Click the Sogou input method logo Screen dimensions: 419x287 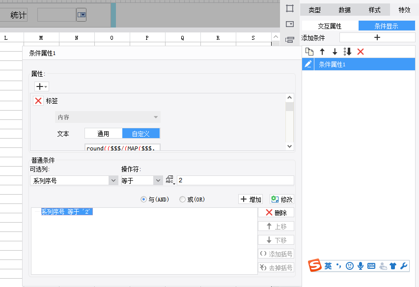pyautogui.click(x=314, y=266)
